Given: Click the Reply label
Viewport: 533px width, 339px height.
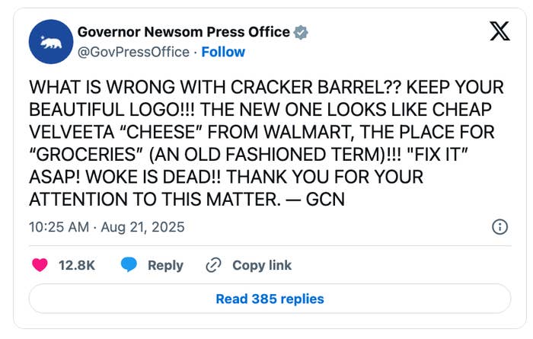Looking at the screenshot, I should (x=165, y=265).
